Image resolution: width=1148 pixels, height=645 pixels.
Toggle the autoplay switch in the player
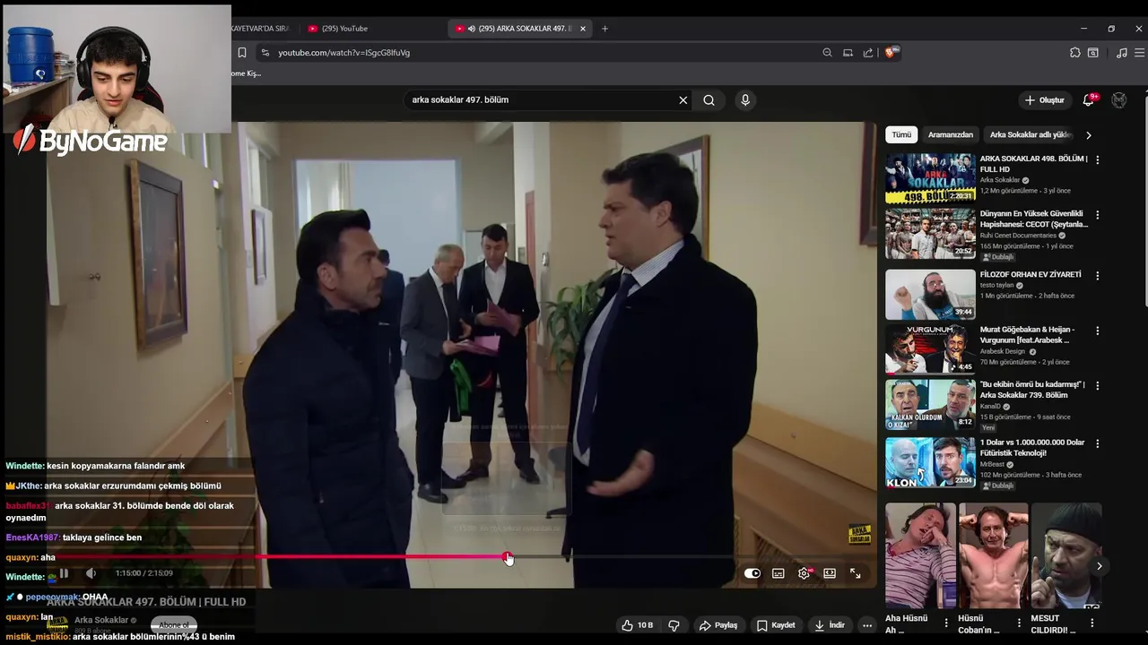(752, 573)
